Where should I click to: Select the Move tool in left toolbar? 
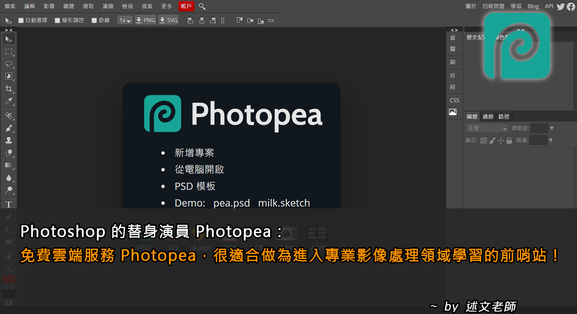click(8, 39)
